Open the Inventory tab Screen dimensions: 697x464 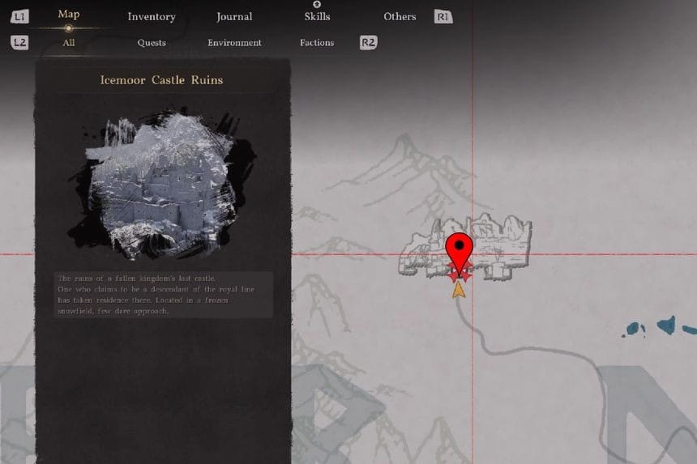(x=152, y=17)
